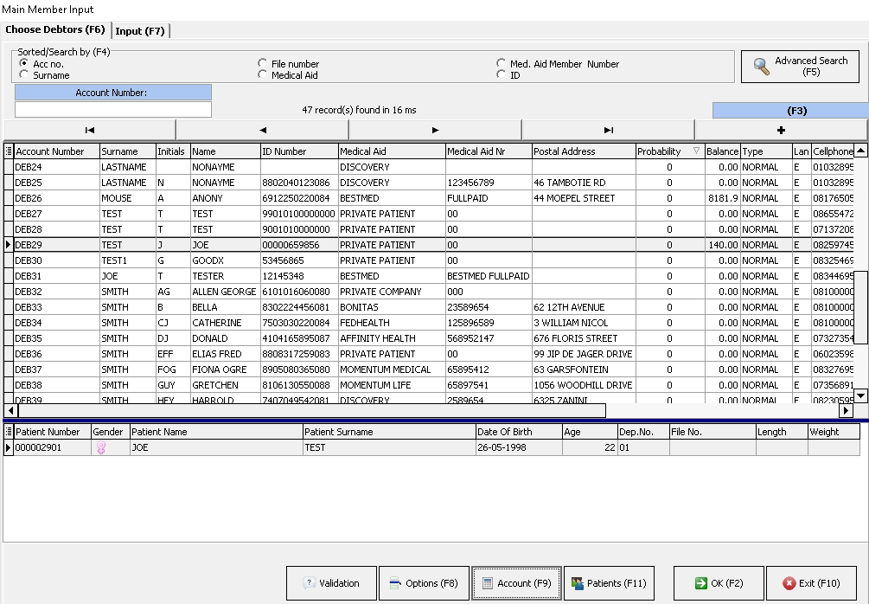The width and height of the screenshot is (869, 604).
Task: Click the Account Number input field
Action: pos(113,110)
